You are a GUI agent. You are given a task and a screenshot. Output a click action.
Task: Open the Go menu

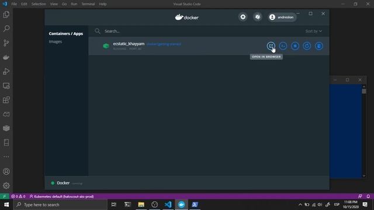(x=64, y=4)
